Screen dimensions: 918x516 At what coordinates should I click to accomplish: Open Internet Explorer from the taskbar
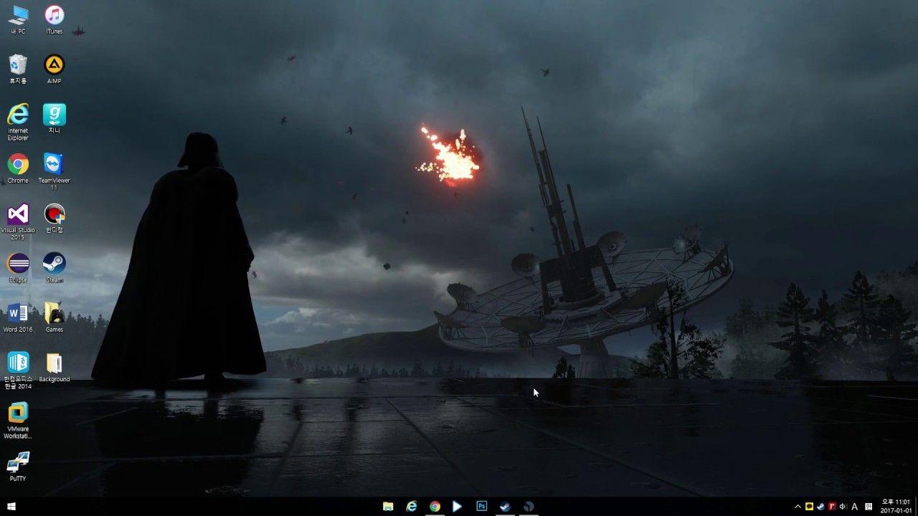click(412, 506)
